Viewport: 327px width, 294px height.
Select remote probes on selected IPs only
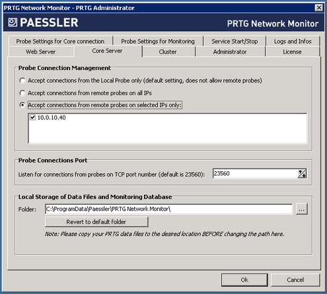22,105
